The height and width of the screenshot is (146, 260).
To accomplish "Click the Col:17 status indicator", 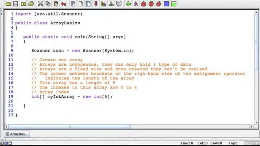I will pos(203,143).
